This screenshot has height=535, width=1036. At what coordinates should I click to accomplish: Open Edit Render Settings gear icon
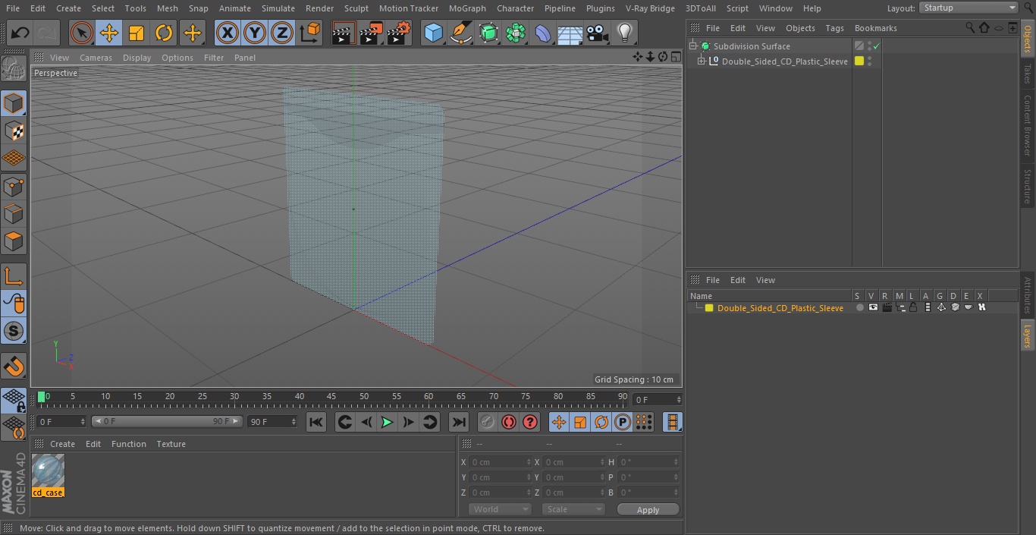(399, 33)
